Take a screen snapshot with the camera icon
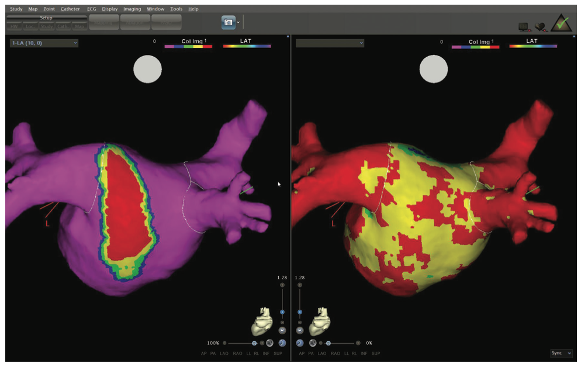 tap(229, 22)
